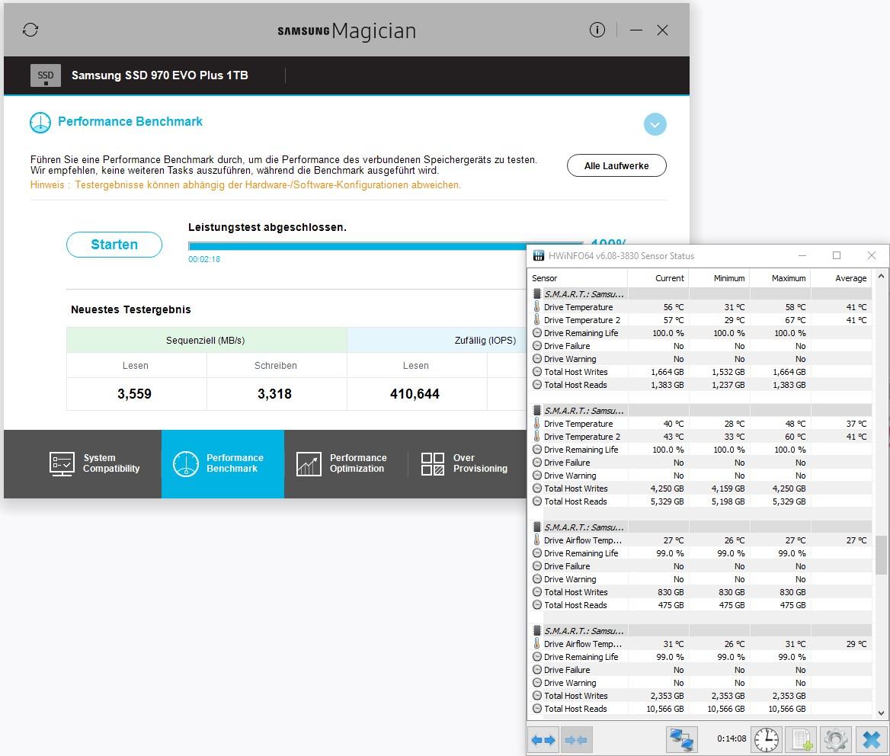Open the info icon in Magician title bar
The image size is (890, 756).
597,30
